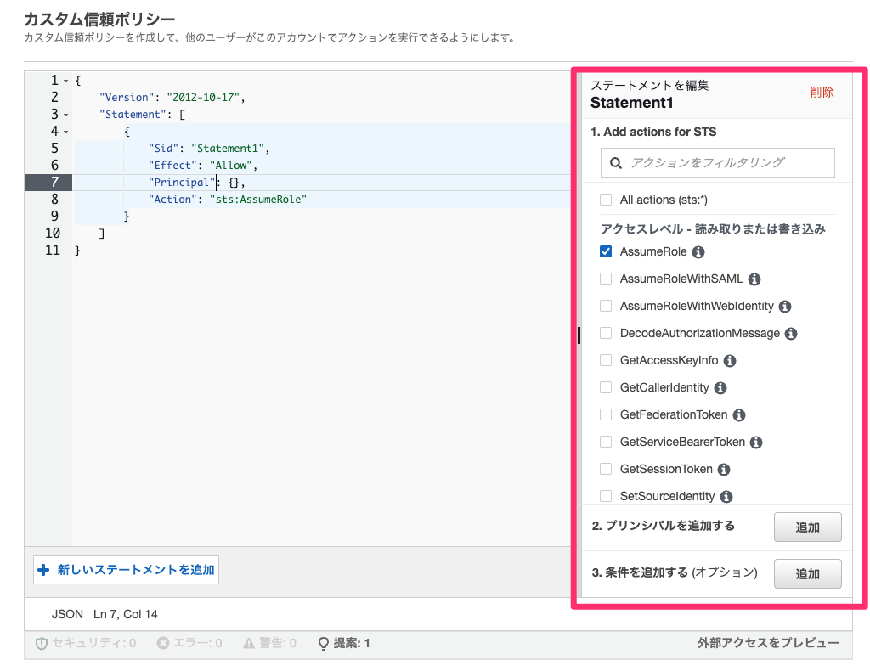
Task: Click 新しいステートメントを追加 button
Action: (x=126, y=570)
